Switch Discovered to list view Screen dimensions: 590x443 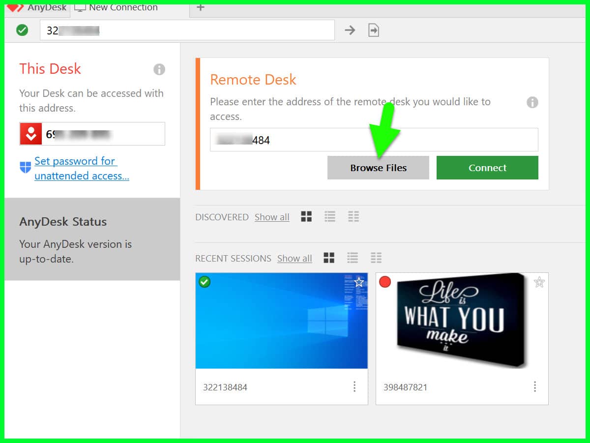pos(330,216)
